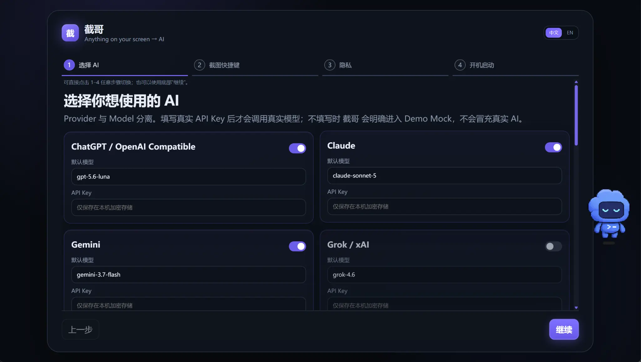Screen dimensions: 641x362
Task: Select the 选择 AI tab label
Action: coord(89,65)
